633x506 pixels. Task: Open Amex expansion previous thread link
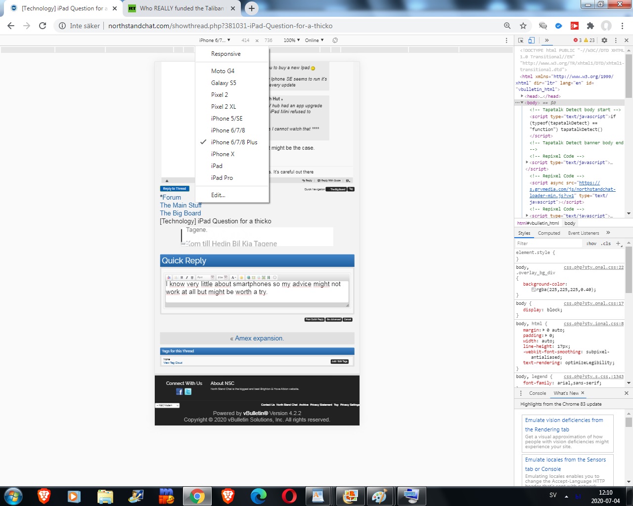(259, 338)
